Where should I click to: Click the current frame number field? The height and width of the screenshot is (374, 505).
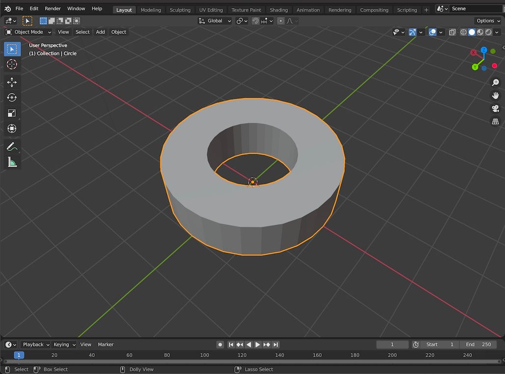point(392,345)
